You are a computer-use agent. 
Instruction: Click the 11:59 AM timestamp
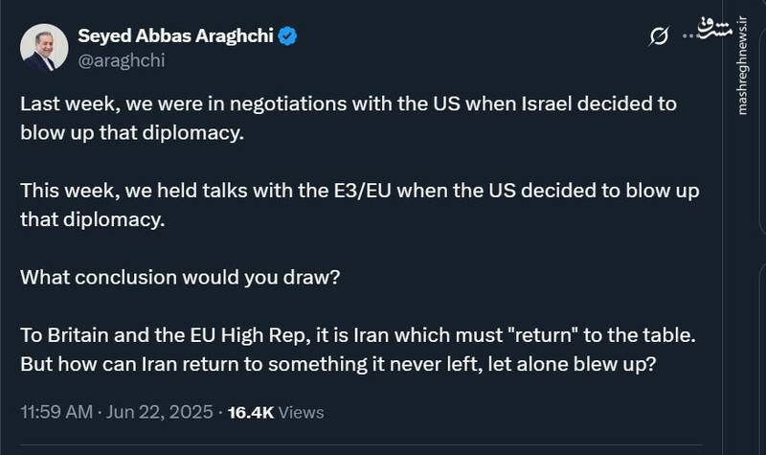pyautogui.click(x=56, y=413)
